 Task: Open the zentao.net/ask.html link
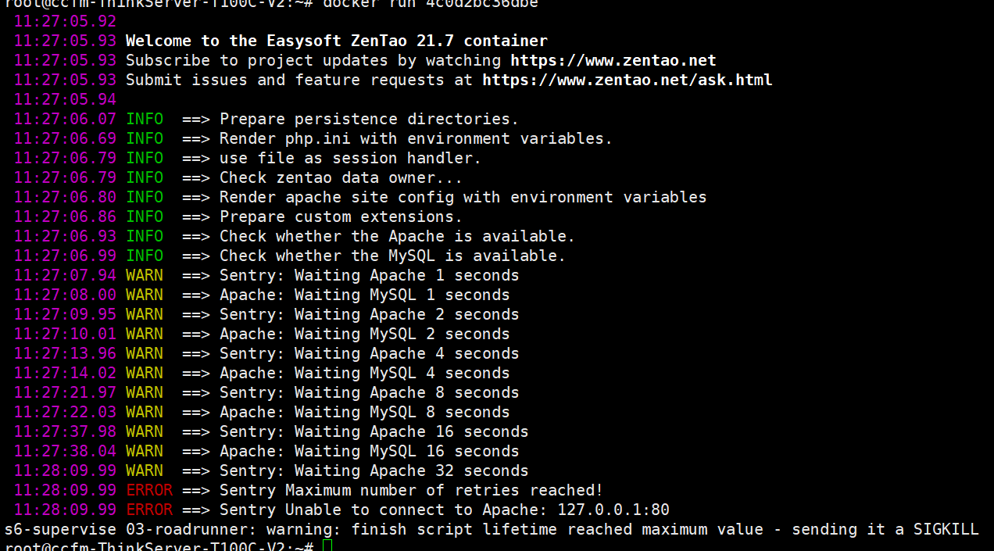(x=627, y=80)
